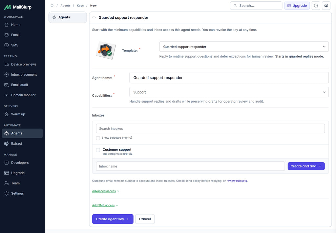Open Home in the sidebar

click(22, 25)
